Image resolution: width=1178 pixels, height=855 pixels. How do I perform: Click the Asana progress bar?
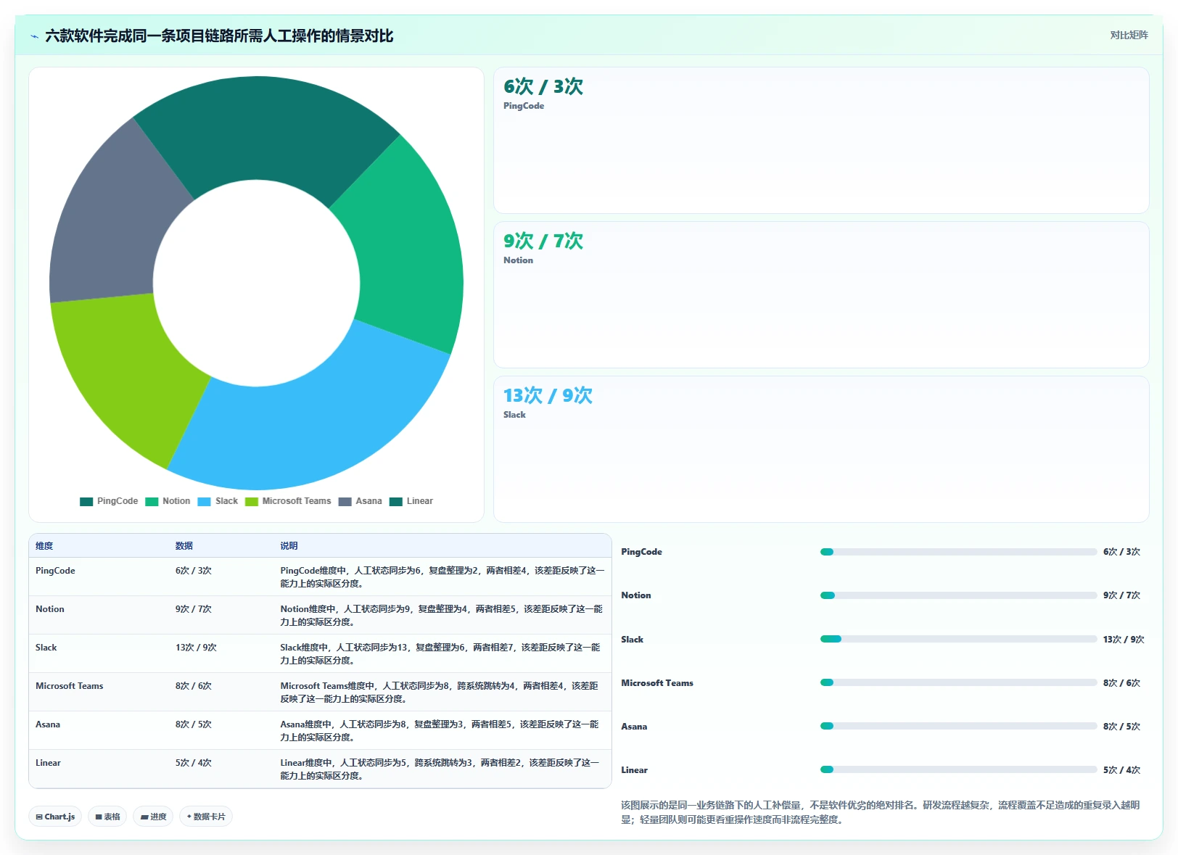[958, 726]
